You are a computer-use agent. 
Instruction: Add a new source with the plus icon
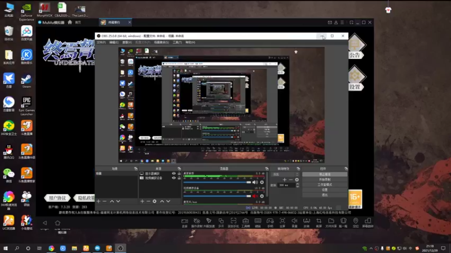[142, 201]
